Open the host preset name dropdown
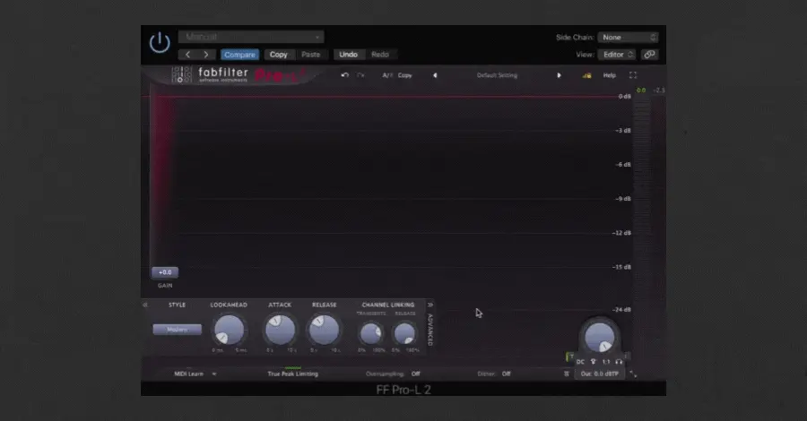The image size is (807, 421). pos(251,37)
